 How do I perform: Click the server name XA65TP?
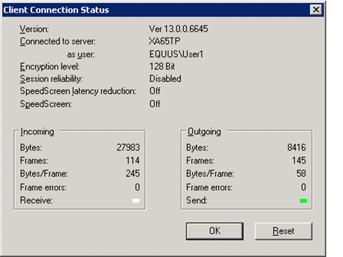click(165, 41)
